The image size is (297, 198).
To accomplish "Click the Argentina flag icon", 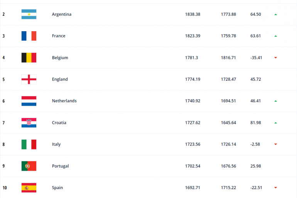I will tap(29, 14).
